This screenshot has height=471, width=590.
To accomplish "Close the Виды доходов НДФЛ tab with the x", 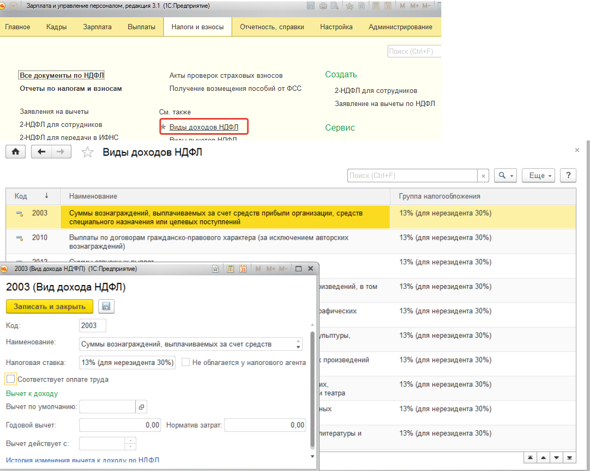I will coord(577,150).
